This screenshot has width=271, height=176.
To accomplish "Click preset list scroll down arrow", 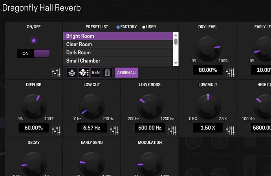I will tap(176, 63).
